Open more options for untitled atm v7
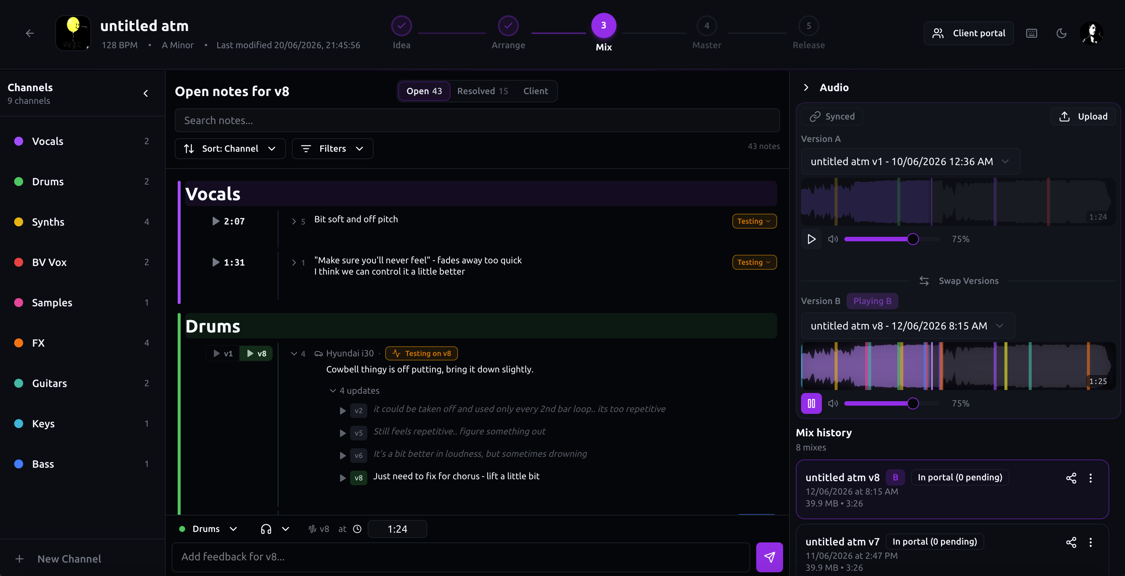This screenshot has height=576, width=1125. (x=1091, y=542)
